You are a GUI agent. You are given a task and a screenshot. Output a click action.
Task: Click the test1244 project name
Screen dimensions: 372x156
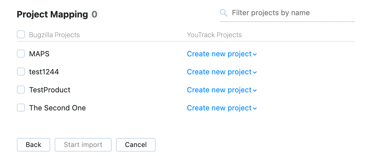(x=44, y=72)
